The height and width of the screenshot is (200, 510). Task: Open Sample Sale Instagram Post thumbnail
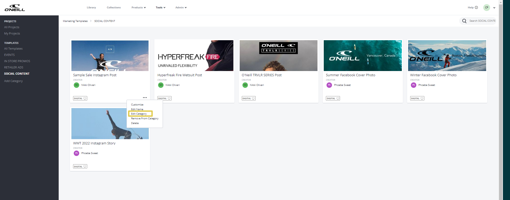110,56
